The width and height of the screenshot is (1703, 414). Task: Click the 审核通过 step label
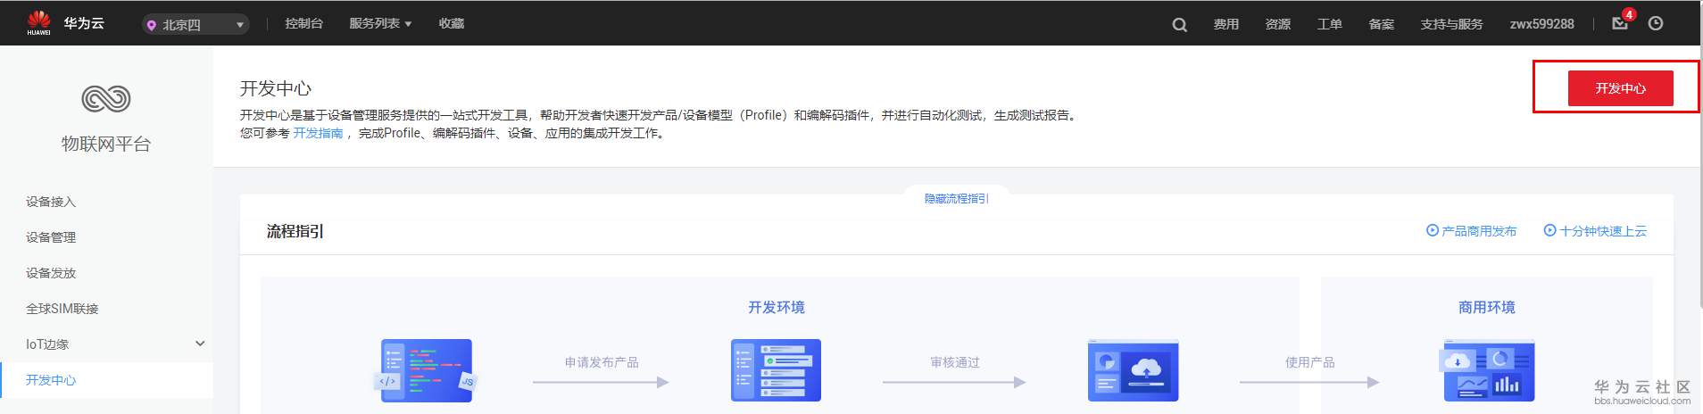coord(955,362)
